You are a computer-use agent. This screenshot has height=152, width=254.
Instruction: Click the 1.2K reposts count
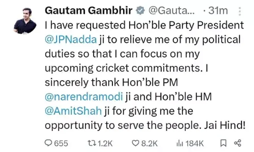(105, 143)
